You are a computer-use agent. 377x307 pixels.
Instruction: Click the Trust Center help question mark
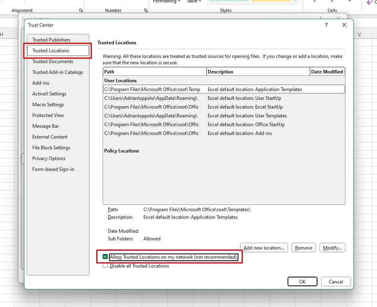(326, 25)
